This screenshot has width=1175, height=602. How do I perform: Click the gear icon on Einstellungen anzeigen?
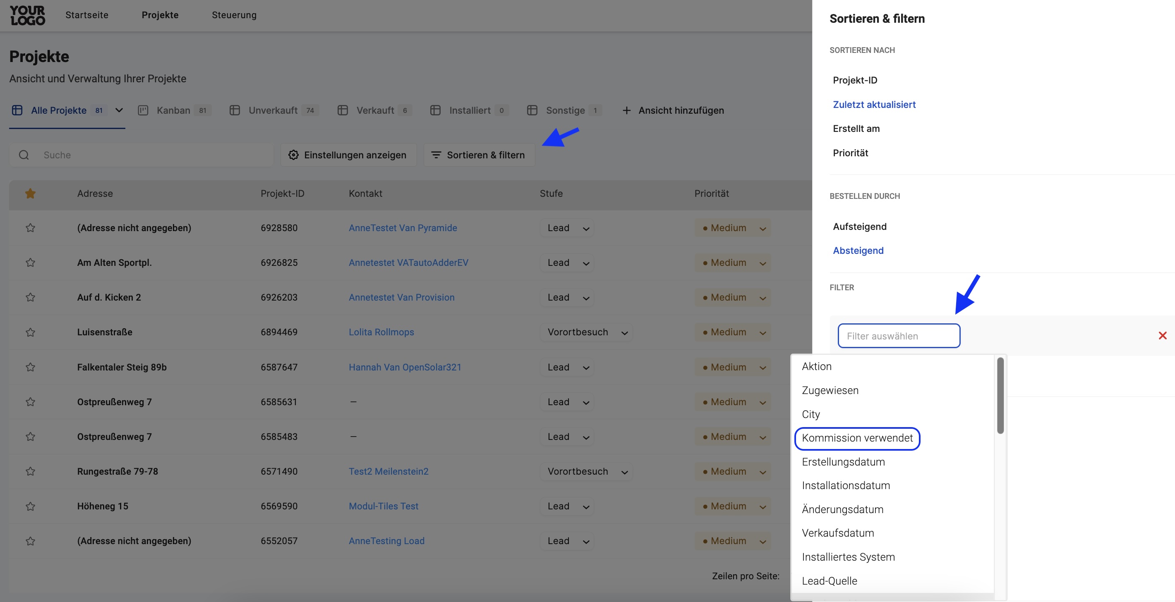tap(293, 155)
